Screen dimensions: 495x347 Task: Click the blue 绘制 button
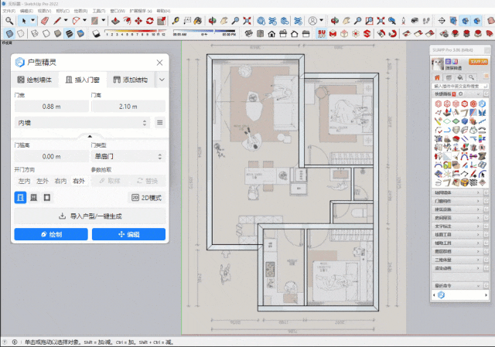pos(50,234)
